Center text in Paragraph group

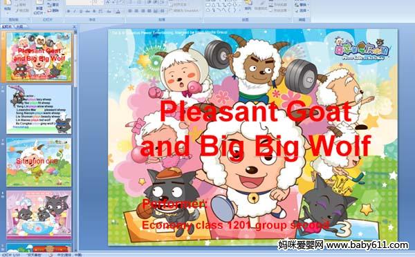tap(136, 11)
